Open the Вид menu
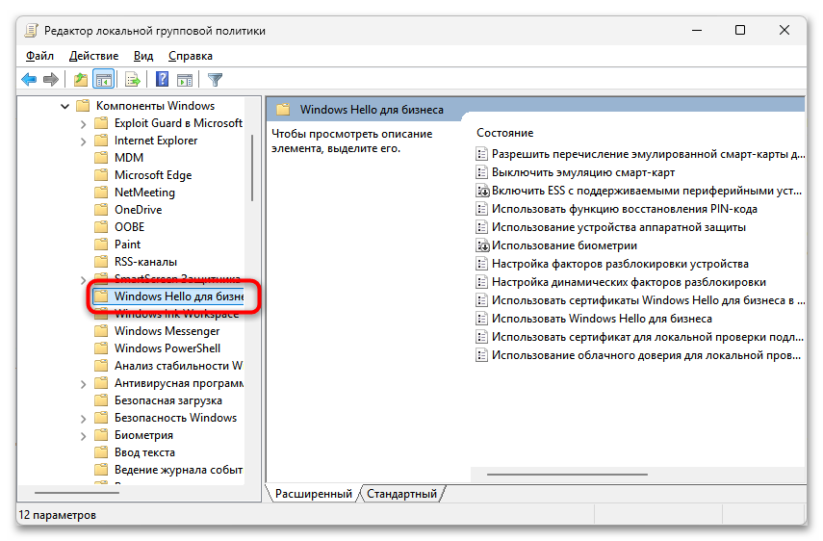Image resolution: width=823 pixels, height=541 pixels. (x=142, y=56)
